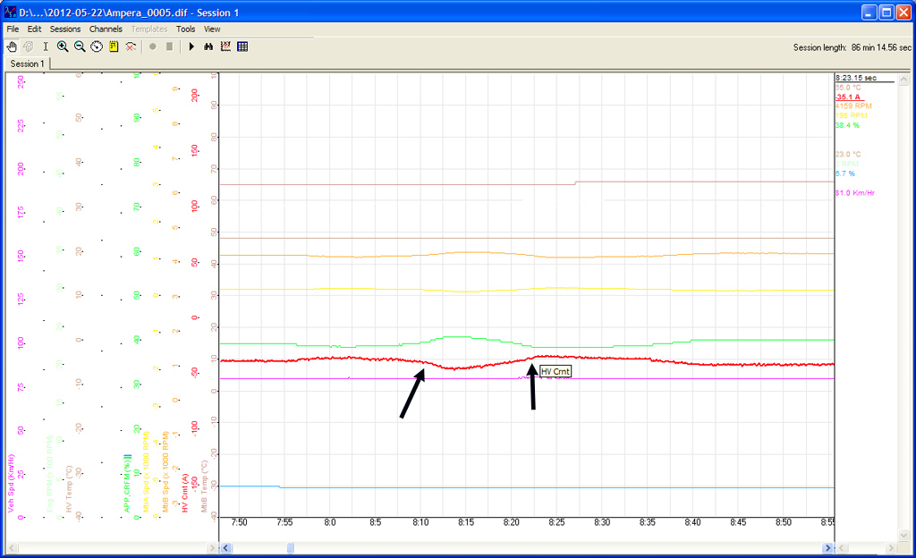Select the hand pan tool
Viewport: 916px width, 558px height.
(x=12, y=46)
